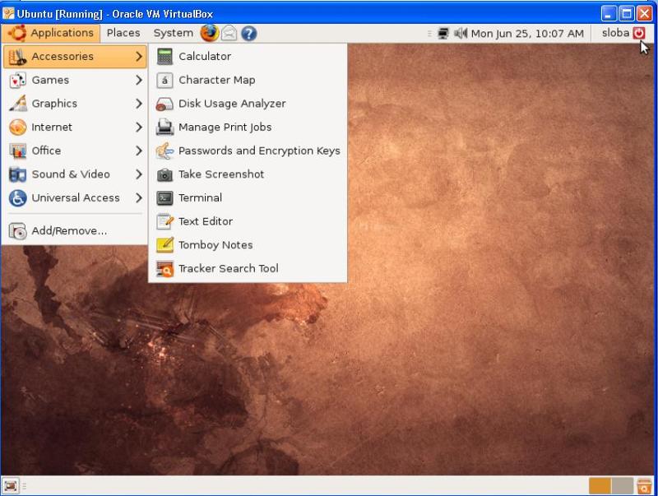658x496 pixels.
Task: Click the Universal Access wheelchair icon
Action: tap(17, 198)
